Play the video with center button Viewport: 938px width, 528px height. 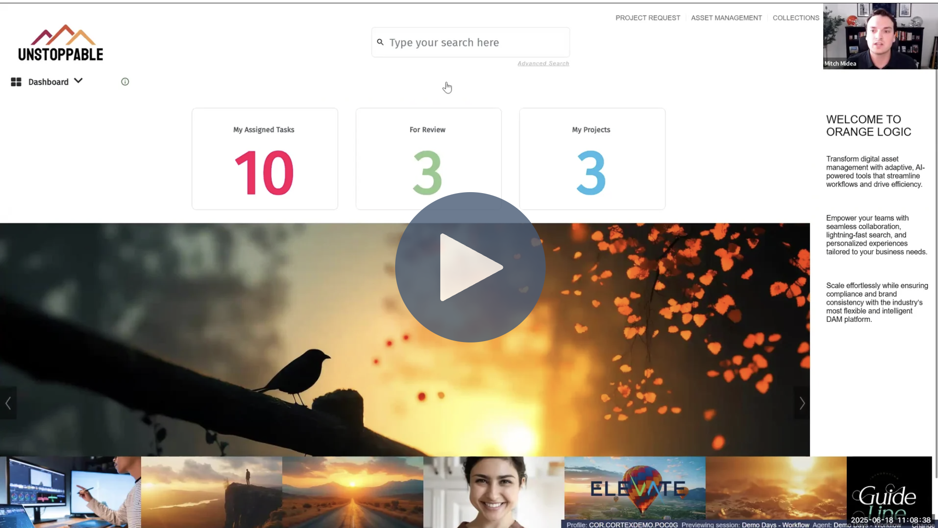pyautogui.click(x=470, y=267)
